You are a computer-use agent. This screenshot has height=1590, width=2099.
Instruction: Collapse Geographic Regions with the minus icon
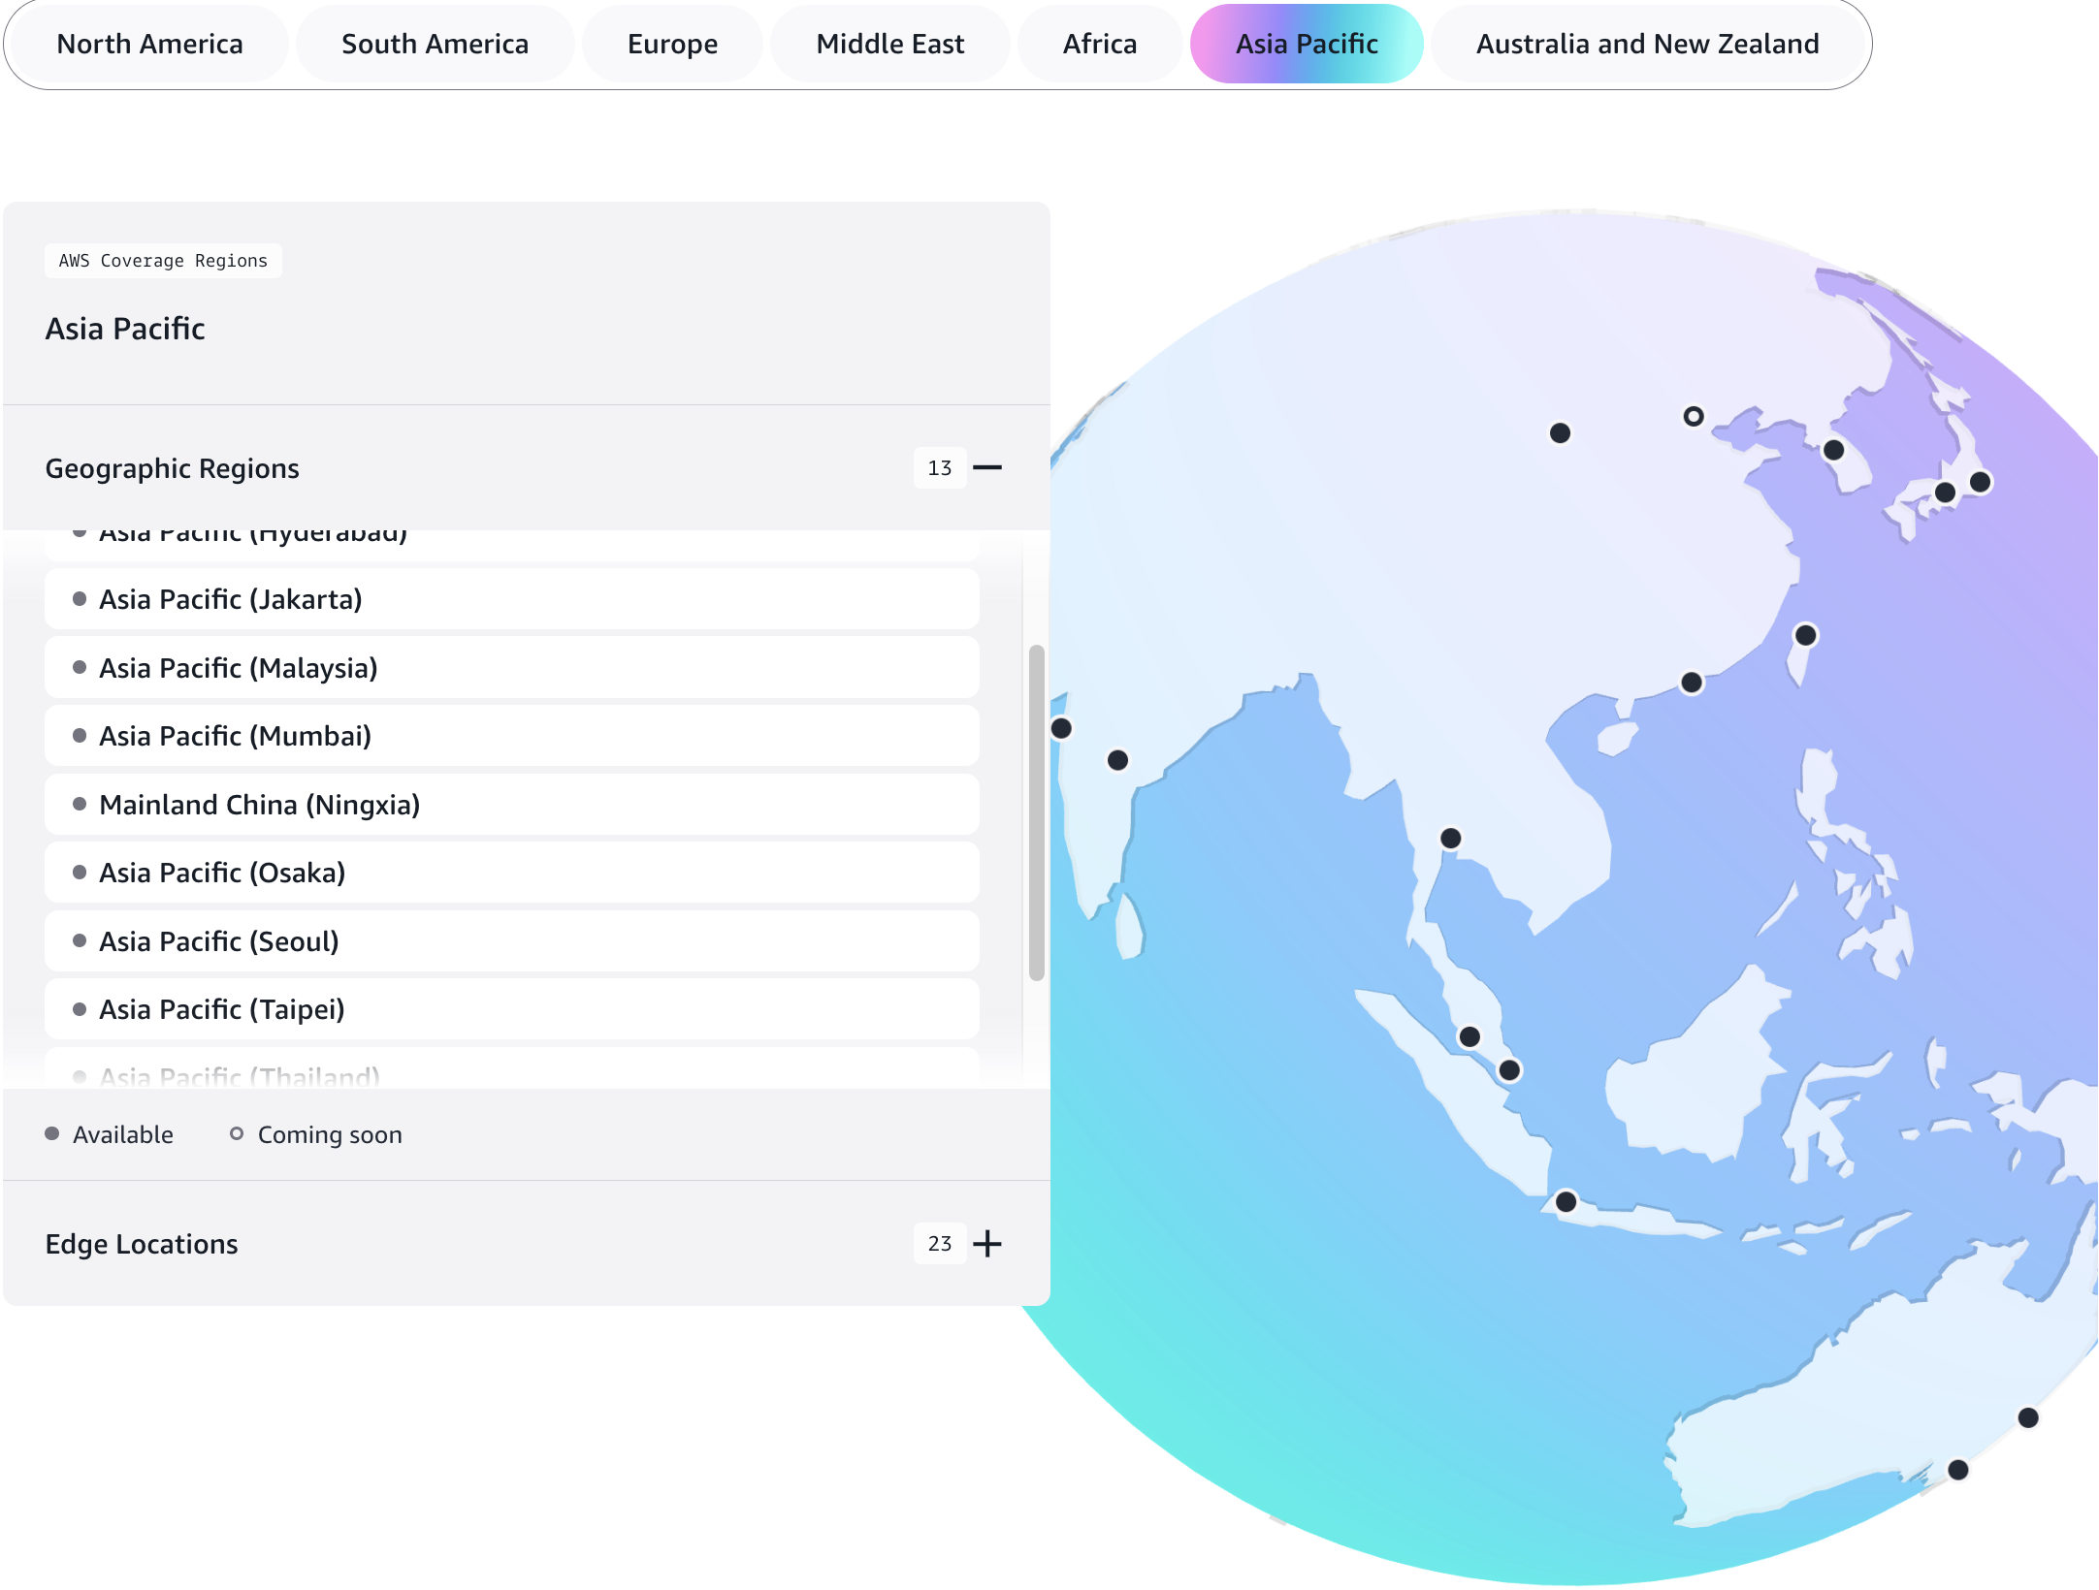tap(986, 467)
